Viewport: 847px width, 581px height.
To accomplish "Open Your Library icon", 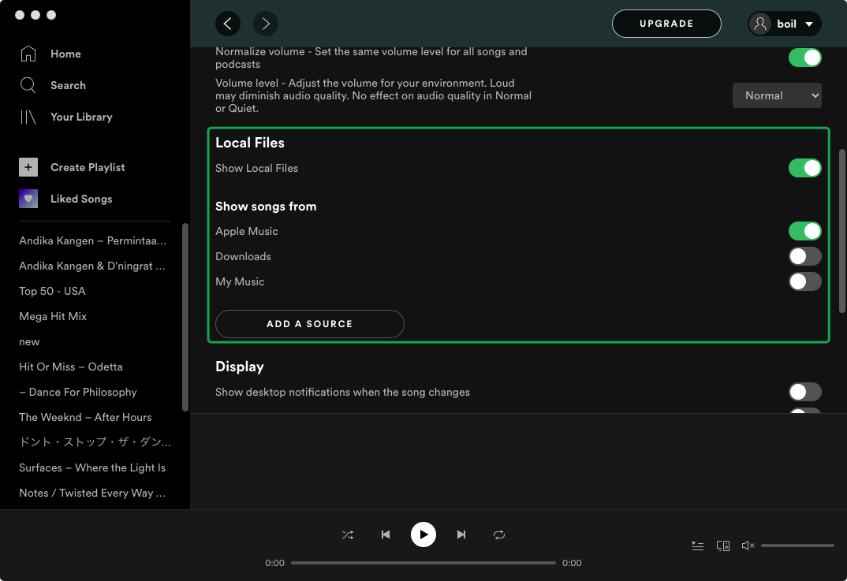I will [x=28, y=117].
